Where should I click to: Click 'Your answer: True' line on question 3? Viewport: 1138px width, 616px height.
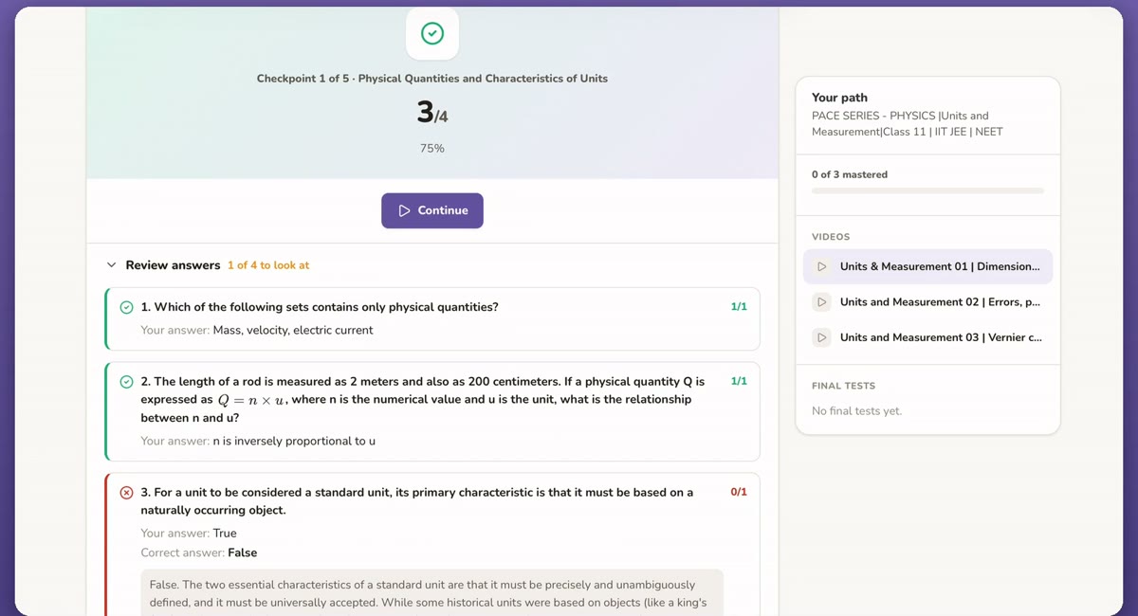coord(189,534)
